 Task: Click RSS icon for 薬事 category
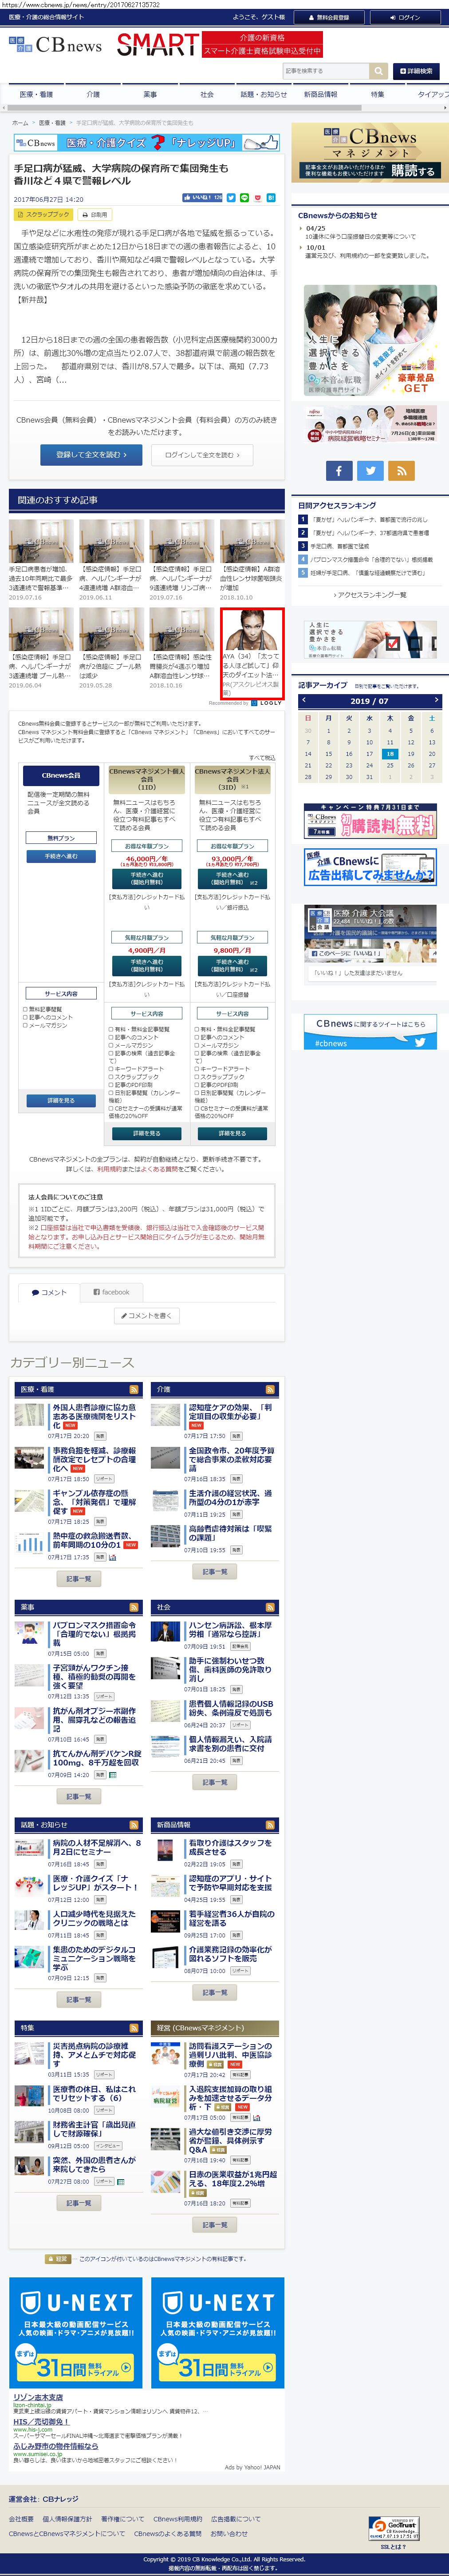(134, 1607)
